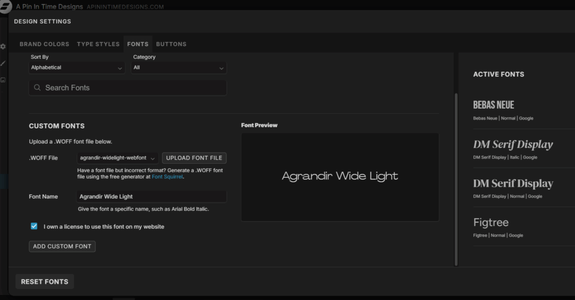Click the Add Custom Font button
The image size is (575, 300).
(x=62, y=246)
